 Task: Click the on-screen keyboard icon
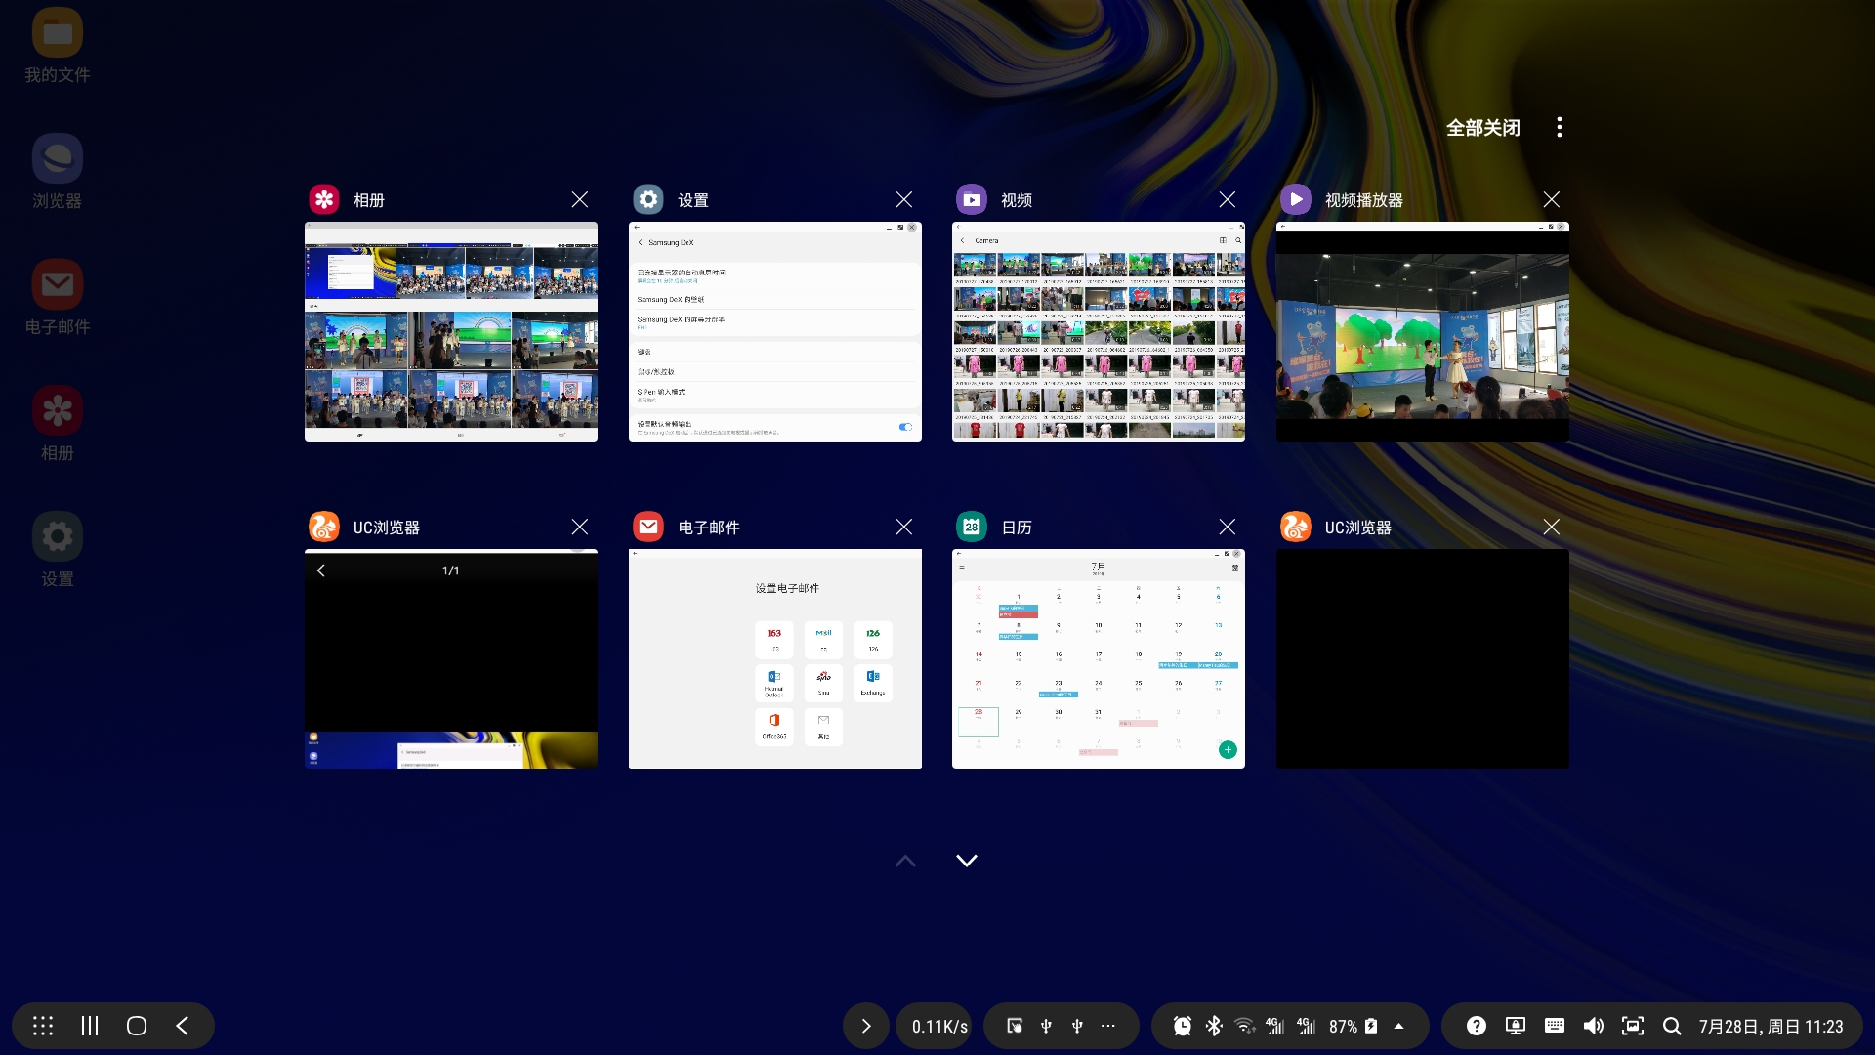point(1554,1026)
